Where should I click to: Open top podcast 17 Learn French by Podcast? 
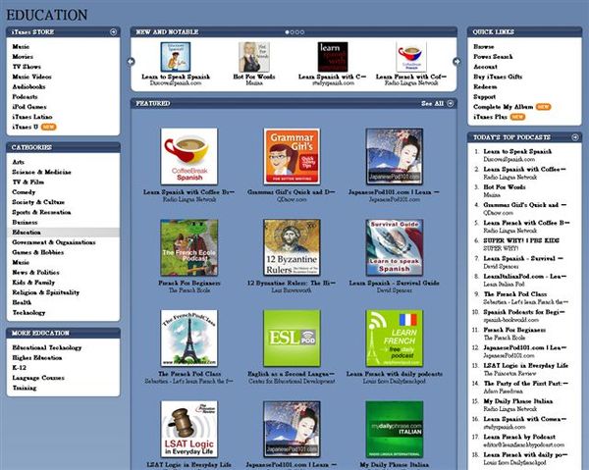(x=519, y=437)
